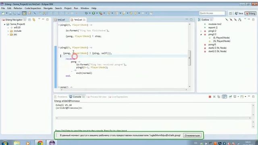Close the tm2.erl editor tab

(84, 20)
